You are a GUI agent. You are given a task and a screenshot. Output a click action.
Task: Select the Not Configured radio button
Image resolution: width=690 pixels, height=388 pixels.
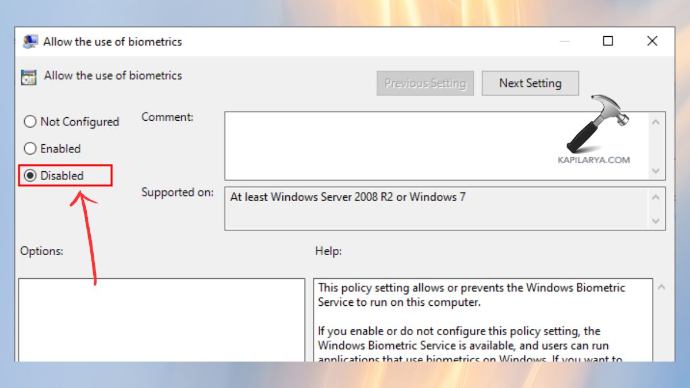tap(30, 122)
